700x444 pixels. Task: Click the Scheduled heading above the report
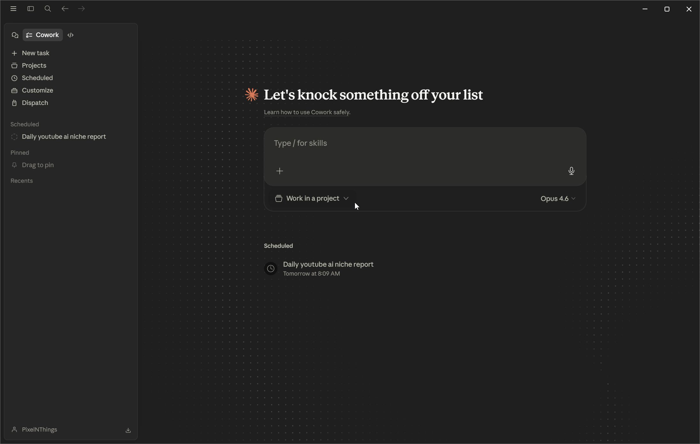[x=278, y=246]
